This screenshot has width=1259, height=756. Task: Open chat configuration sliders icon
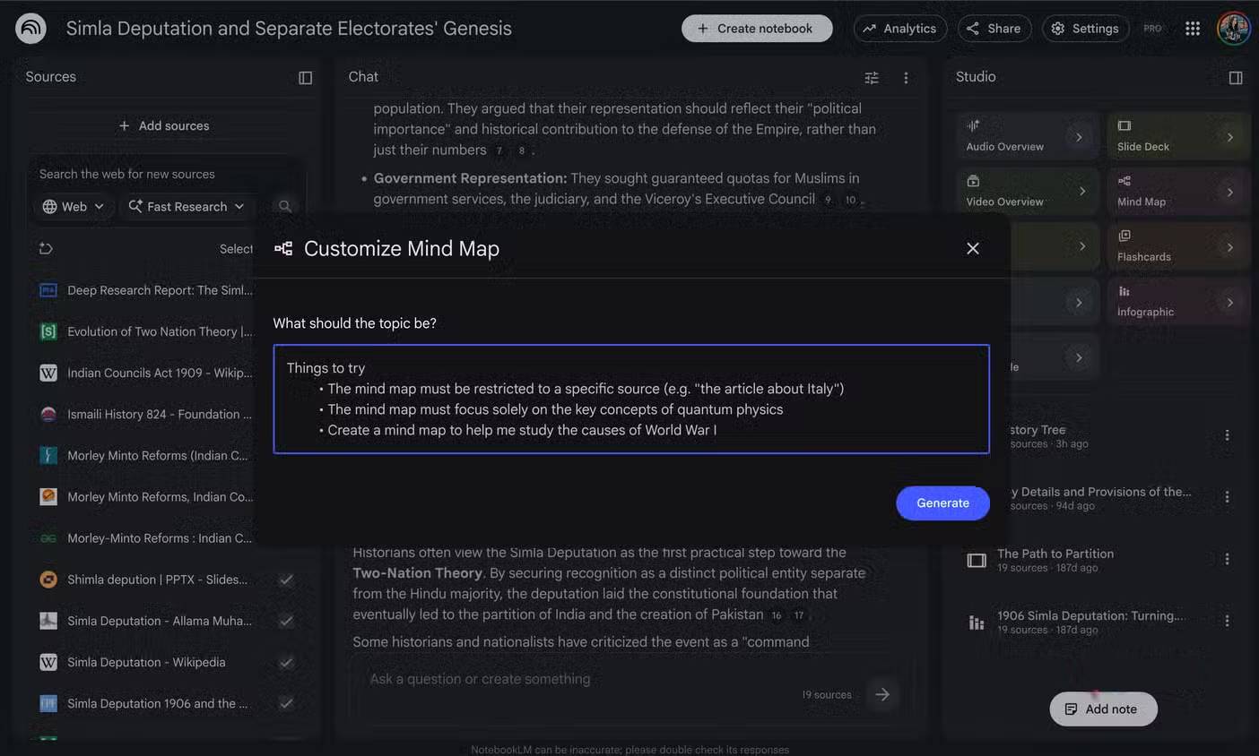[x=872, y=78]
